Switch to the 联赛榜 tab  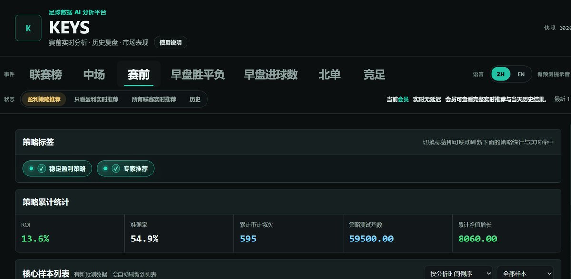(x=46, y=75)
